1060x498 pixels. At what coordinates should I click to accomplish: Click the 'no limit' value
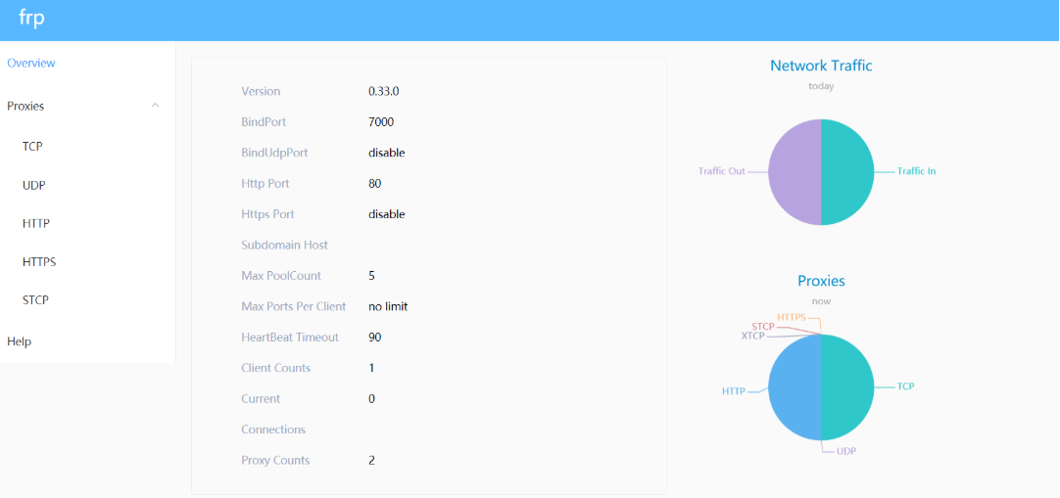click(388, 306)
